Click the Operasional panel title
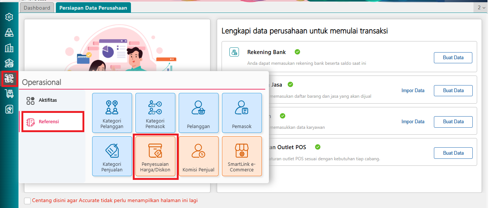 [41, 82]
